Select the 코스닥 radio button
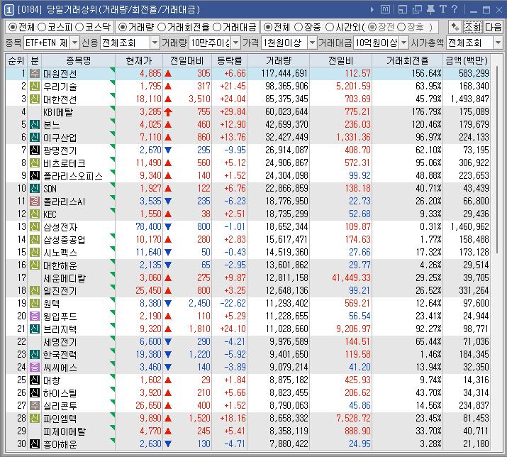Image resolution: width=507 pixels, height=457 pixels. [x=79, y=27]
